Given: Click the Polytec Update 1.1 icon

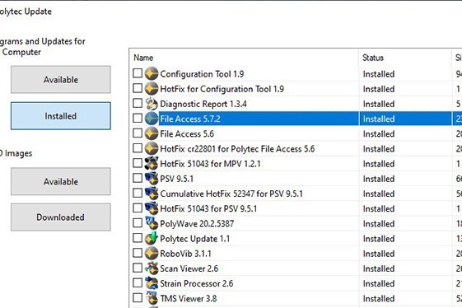Looking at the screenshot, I should pos(152,238).
